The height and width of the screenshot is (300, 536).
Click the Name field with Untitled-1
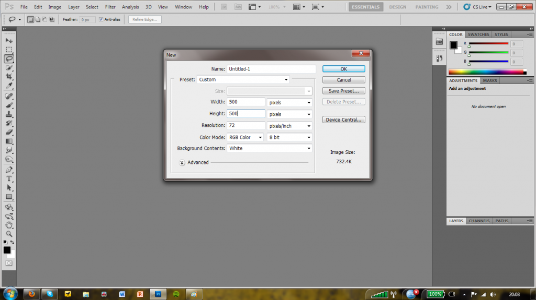pos(271,69)
